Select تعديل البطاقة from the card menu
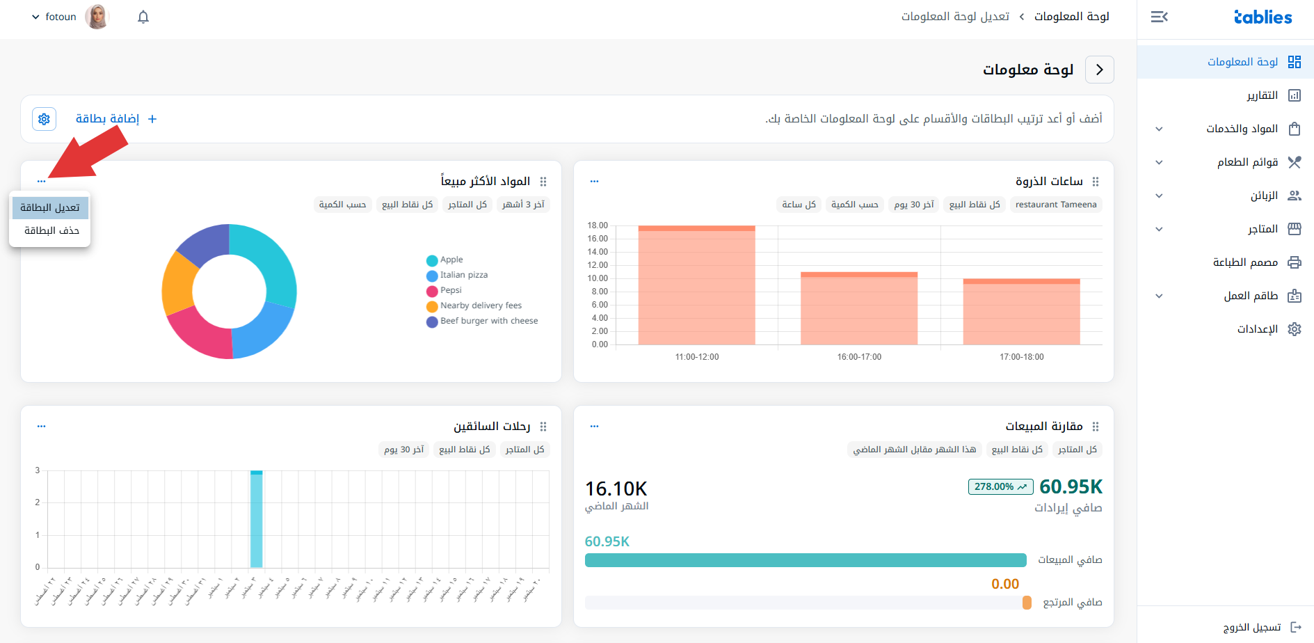The height and width of the screenshot is (643, 1314). [x=50, y=207]
